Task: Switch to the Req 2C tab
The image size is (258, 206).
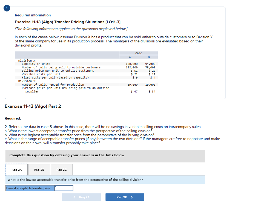Action: click(x=61, y=170)
